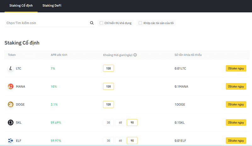
Task: Select 60-day duration for SKL
Action: [x=120, y=123]
